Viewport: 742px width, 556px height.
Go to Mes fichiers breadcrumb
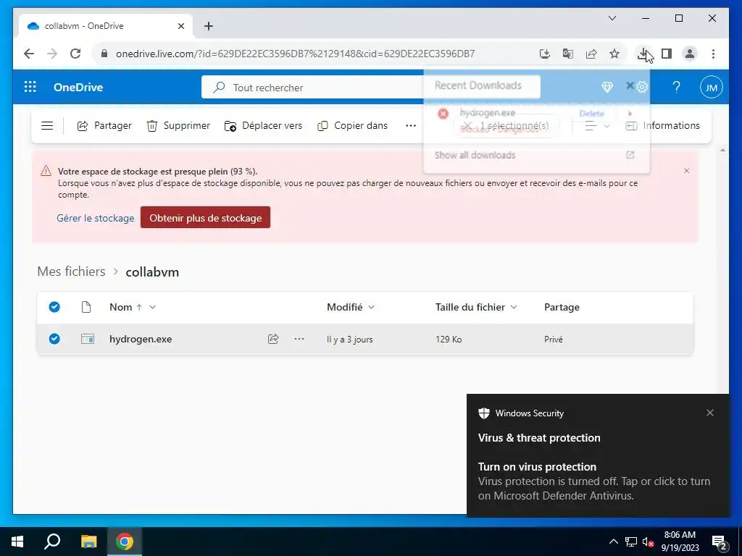click(72, 271)
